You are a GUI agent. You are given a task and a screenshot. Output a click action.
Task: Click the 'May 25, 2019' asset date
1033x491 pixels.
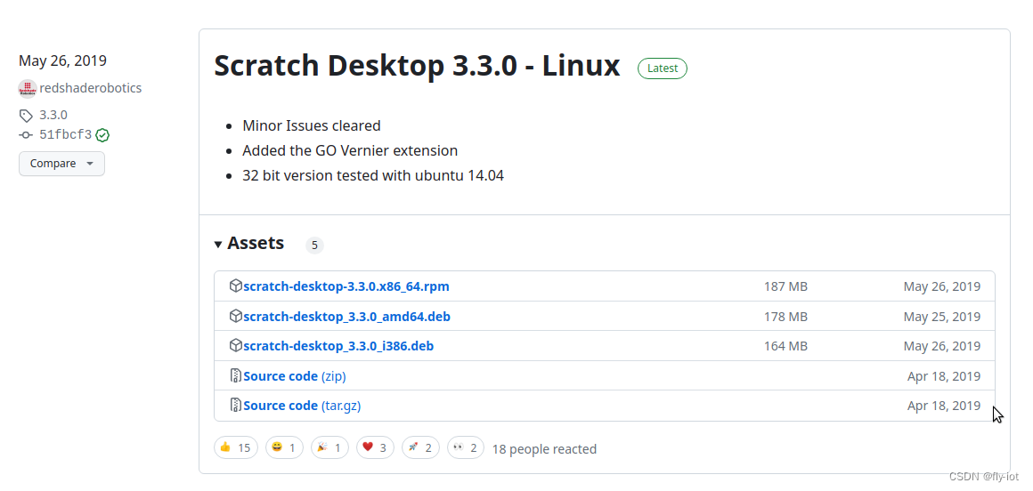pos(942,317)
